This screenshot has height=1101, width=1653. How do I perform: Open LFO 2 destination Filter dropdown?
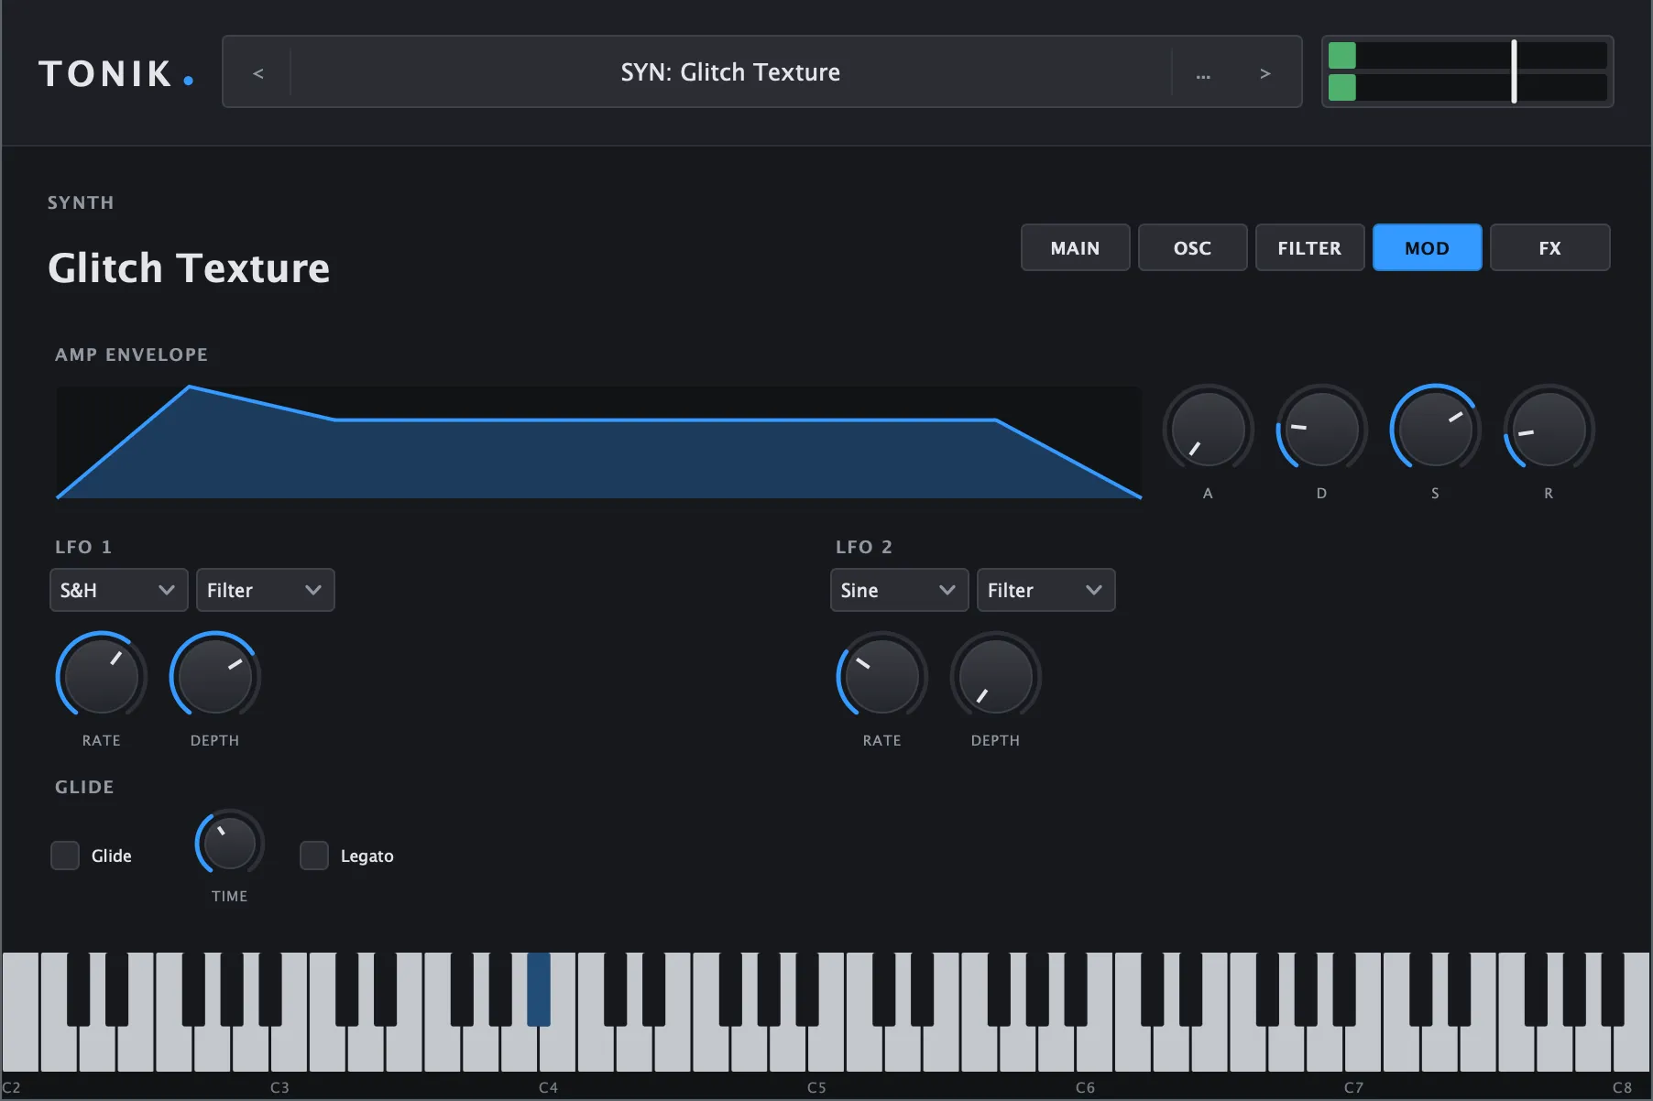[1045, 590]
